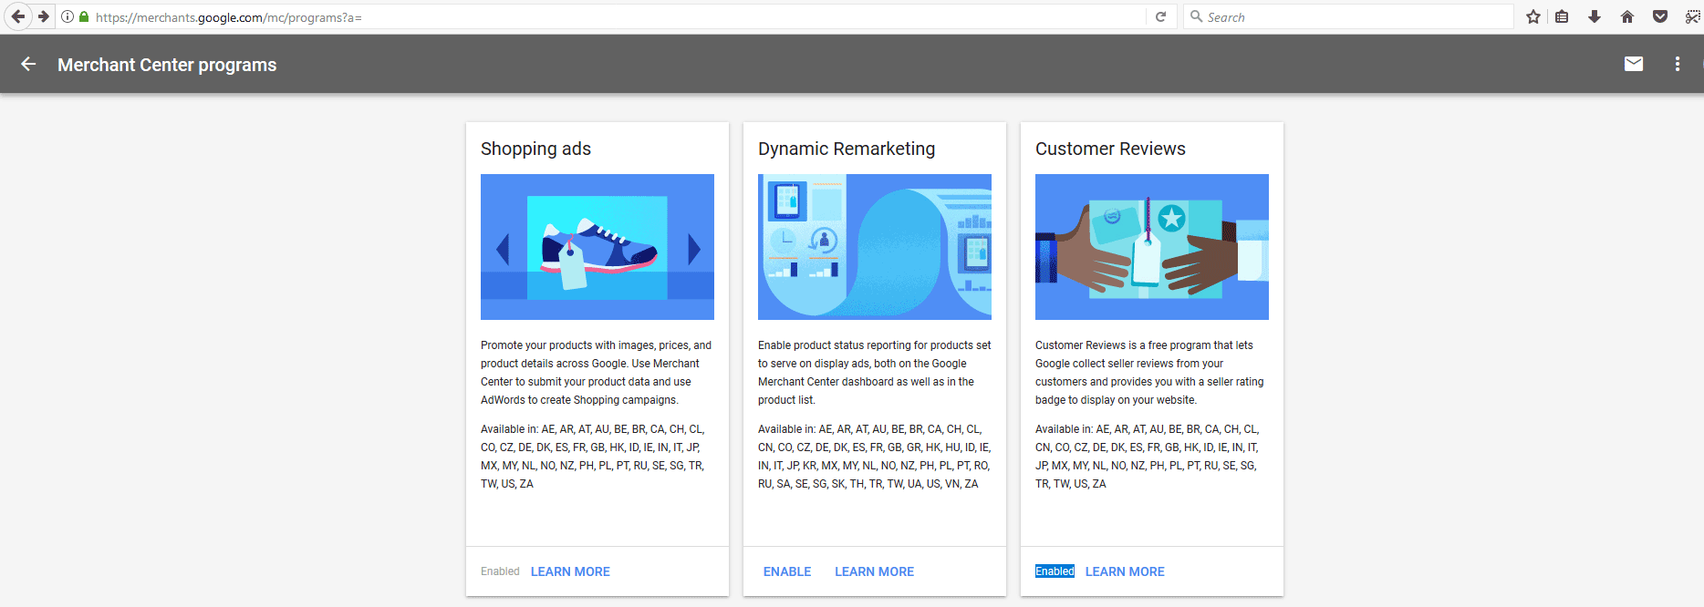This screenshot has height=607, width=1704.
Task: Click the back arrow in Merchant Center header
Action: tap(28, 64)
